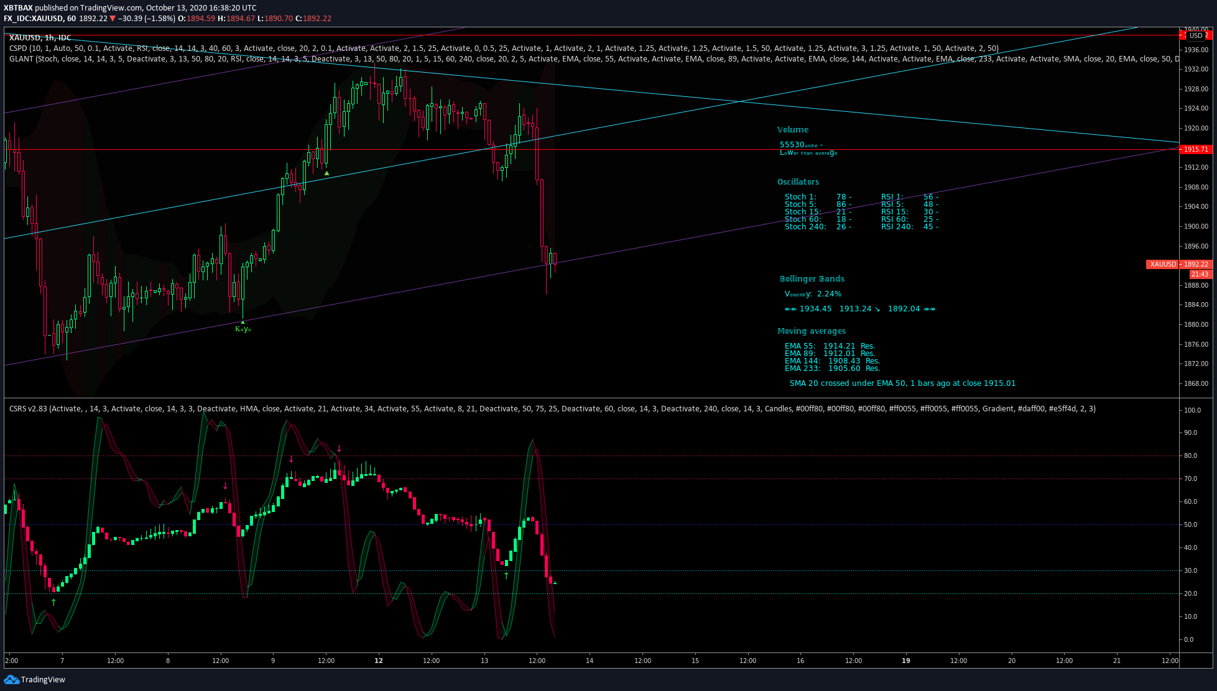Click the high value H:1894.67
Viewport: 1217px width, 691px height.
tap(236, 19)
